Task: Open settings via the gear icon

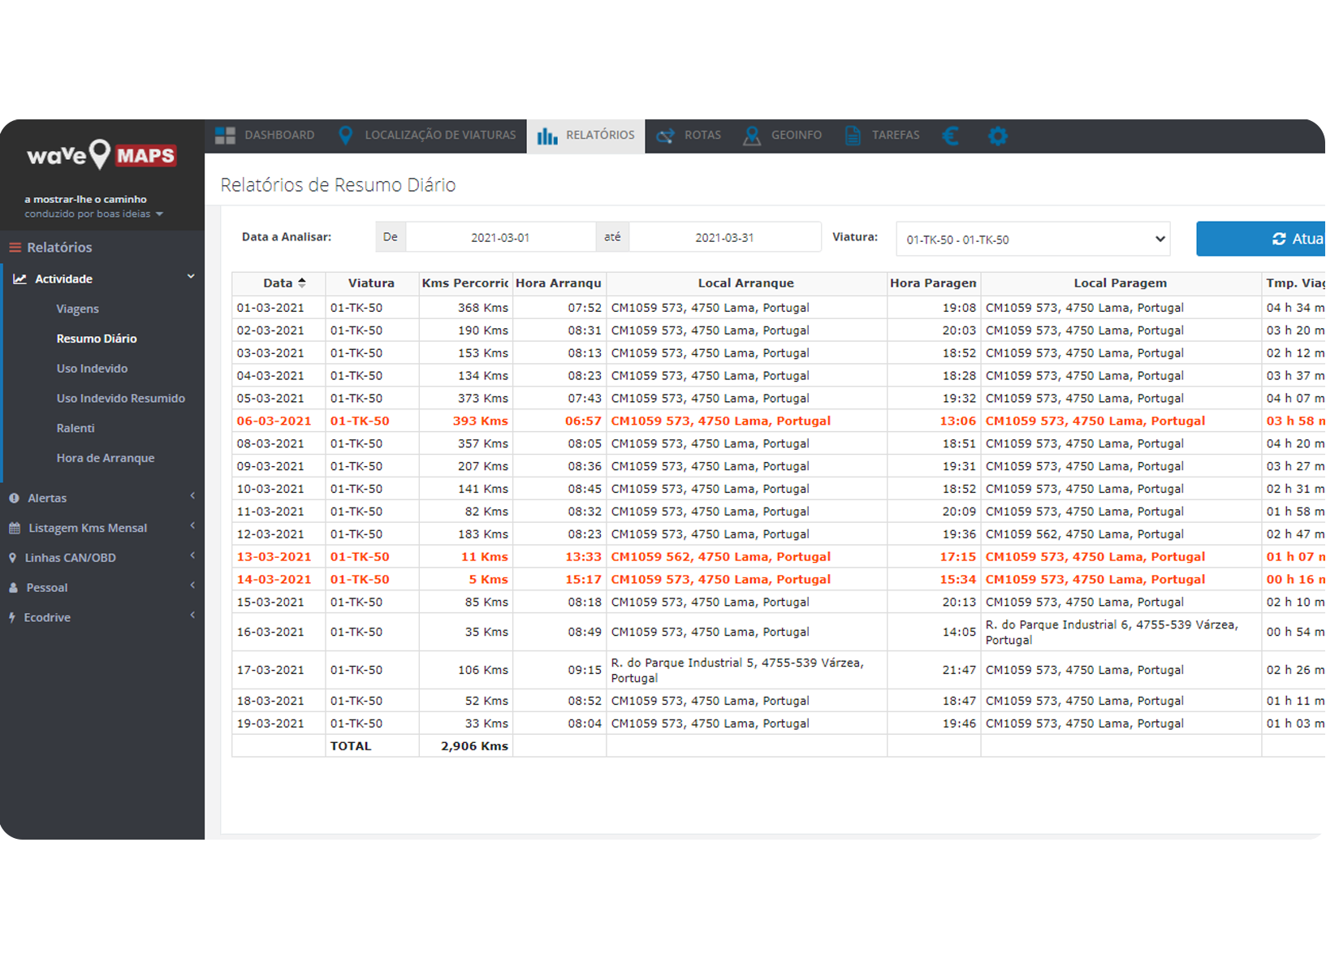Action: pos(997,136)
